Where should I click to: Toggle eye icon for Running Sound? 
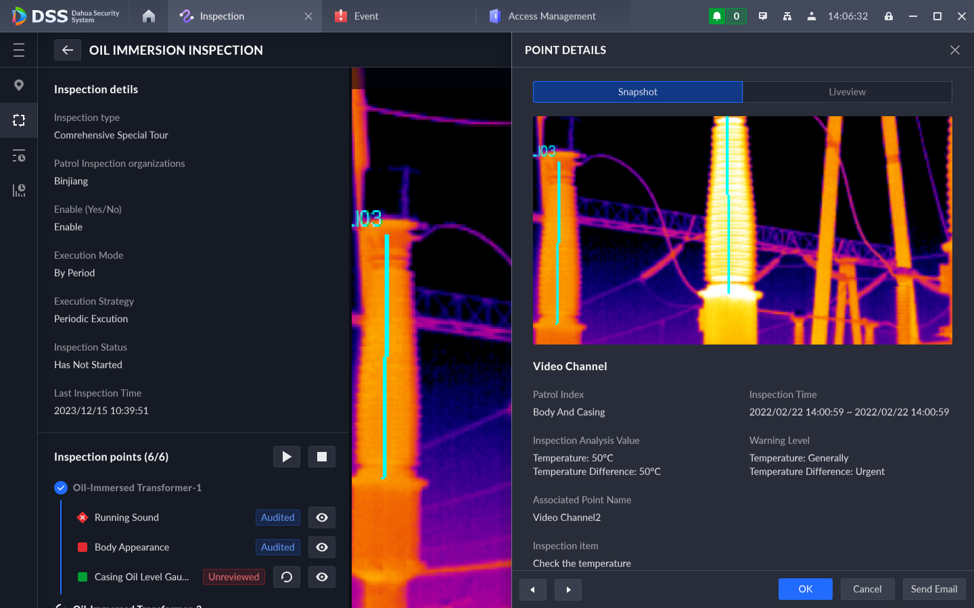tap(322, 517)
